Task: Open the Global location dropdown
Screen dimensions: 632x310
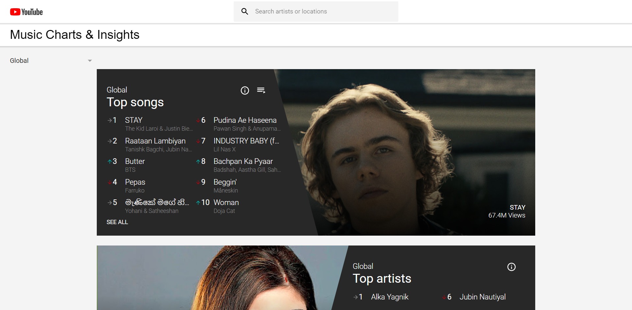Action: click(x=51, y=61)
